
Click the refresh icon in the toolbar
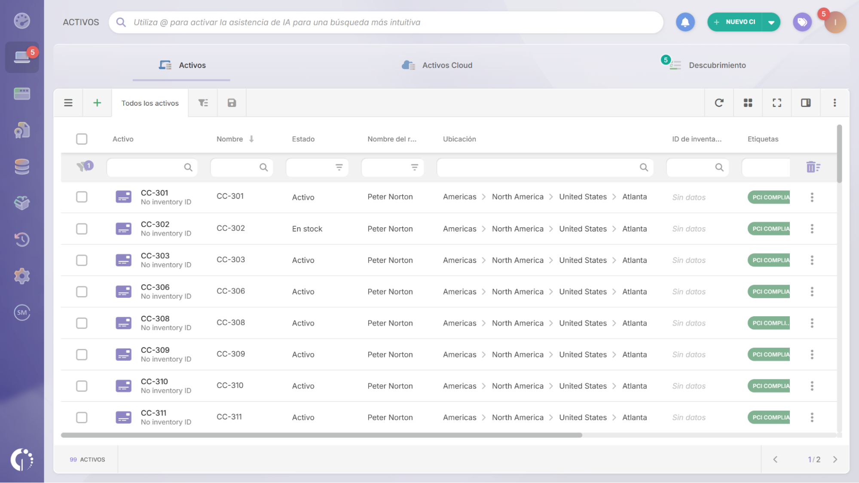pyautogui.click(x=719, y=103)
